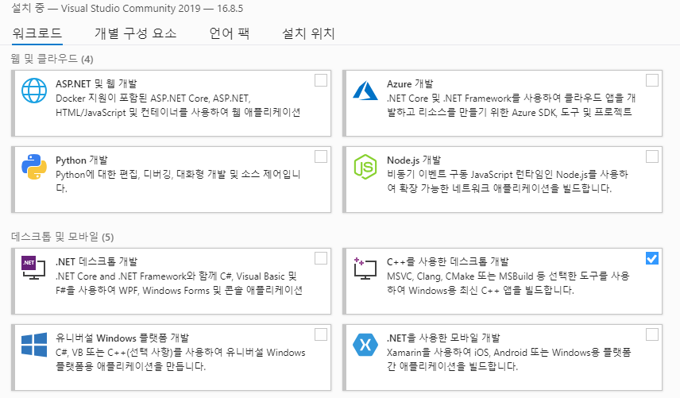The width and height of the screenshot is (680, 398).
Task: Click the ASP.NET globe icon
Action: point(34,91)
